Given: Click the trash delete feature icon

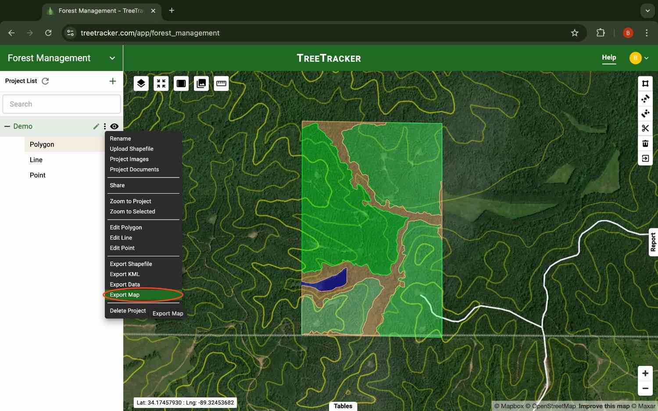Looking at the screenshot, I should pos(645,143).
